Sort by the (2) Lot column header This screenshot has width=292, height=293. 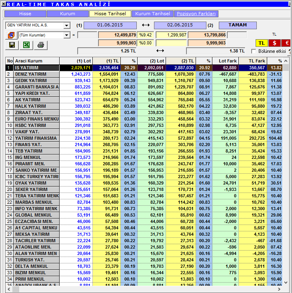pyautogui.click(x=152, y=61)
